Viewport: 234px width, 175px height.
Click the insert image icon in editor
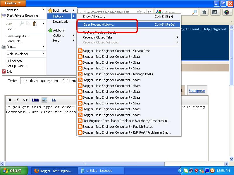tap(44, 100)
